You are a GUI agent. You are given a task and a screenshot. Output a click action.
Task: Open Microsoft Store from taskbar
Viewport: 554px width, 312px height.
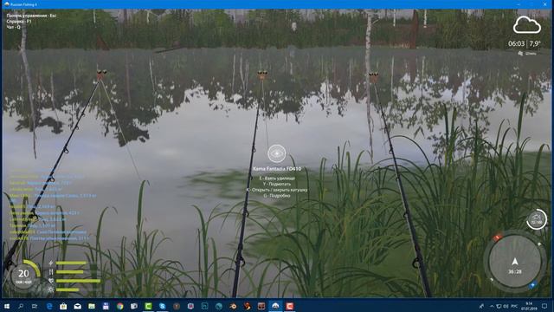(x=63, y=306)
